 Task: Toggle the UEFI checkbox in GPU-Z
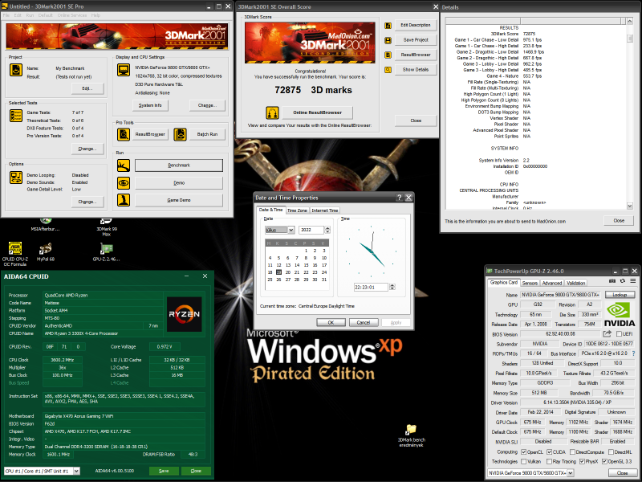pos(619,334)
